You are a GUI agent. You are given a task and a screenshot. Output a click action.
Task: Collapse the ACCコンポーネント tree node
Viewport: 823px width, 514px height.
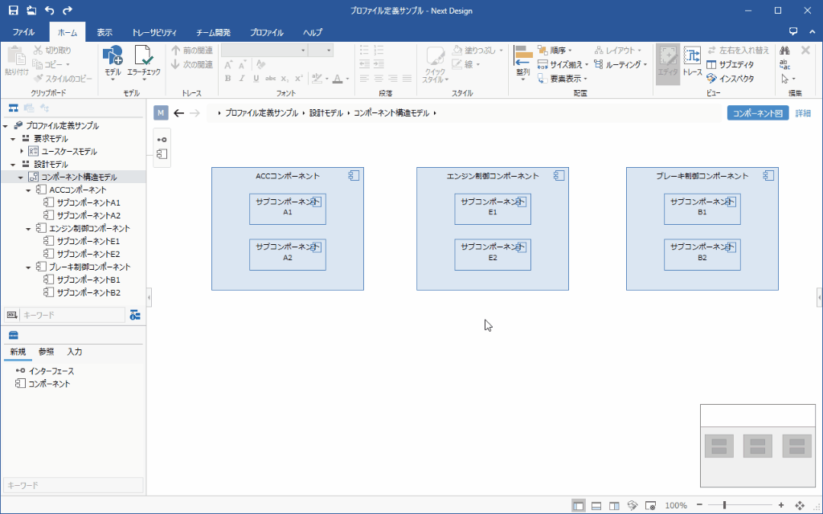click(x=27, y=190)
